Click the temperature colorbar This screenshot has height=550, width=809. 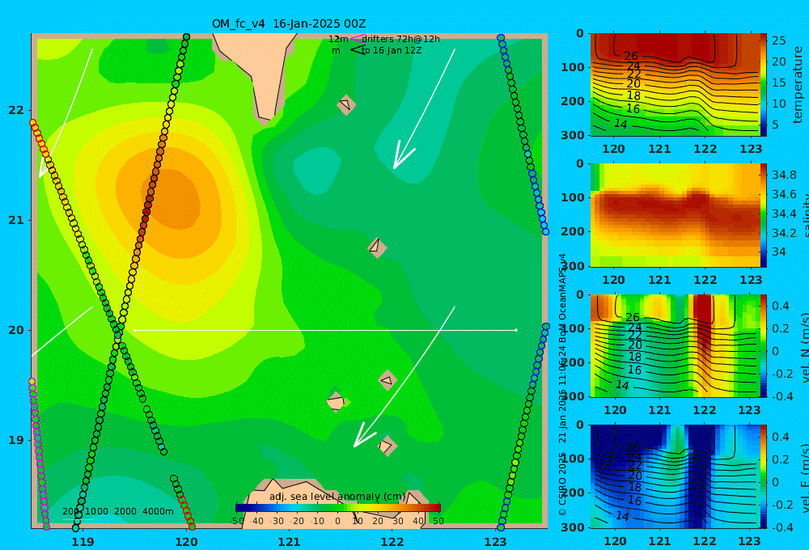(764, 85)
